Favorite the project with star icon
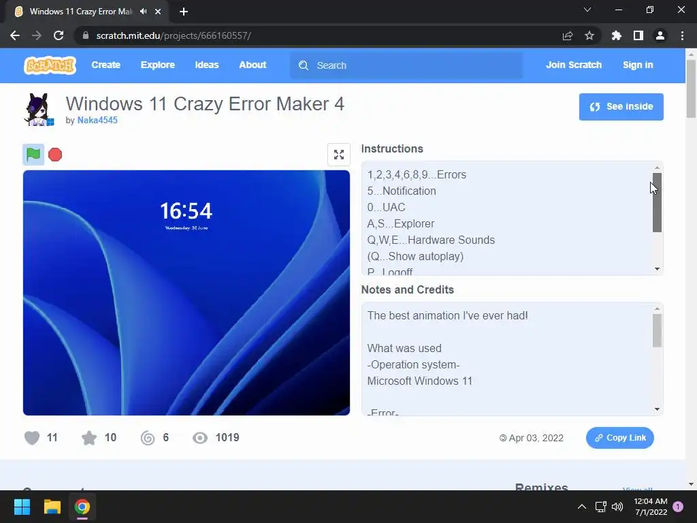The image size is (697, 523). 89,438
